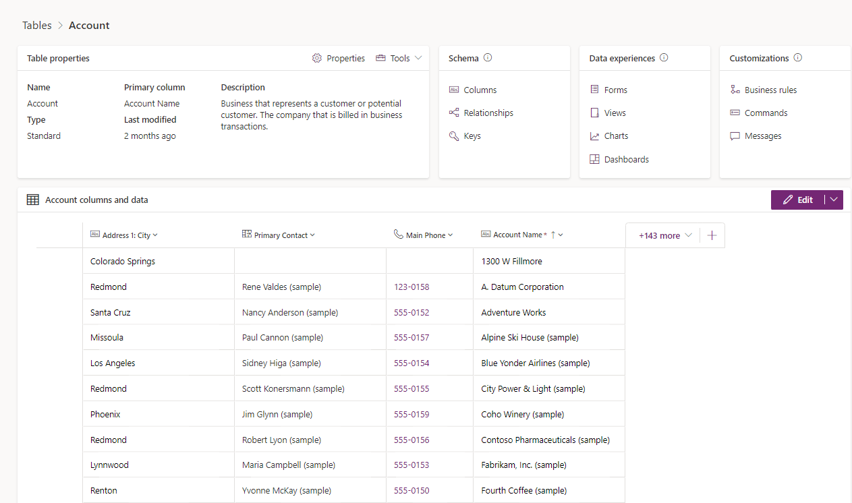Image resolution: width=852 pixels, height=503 pixels.
Task: Open the Columns link
Action: point(480,90)
